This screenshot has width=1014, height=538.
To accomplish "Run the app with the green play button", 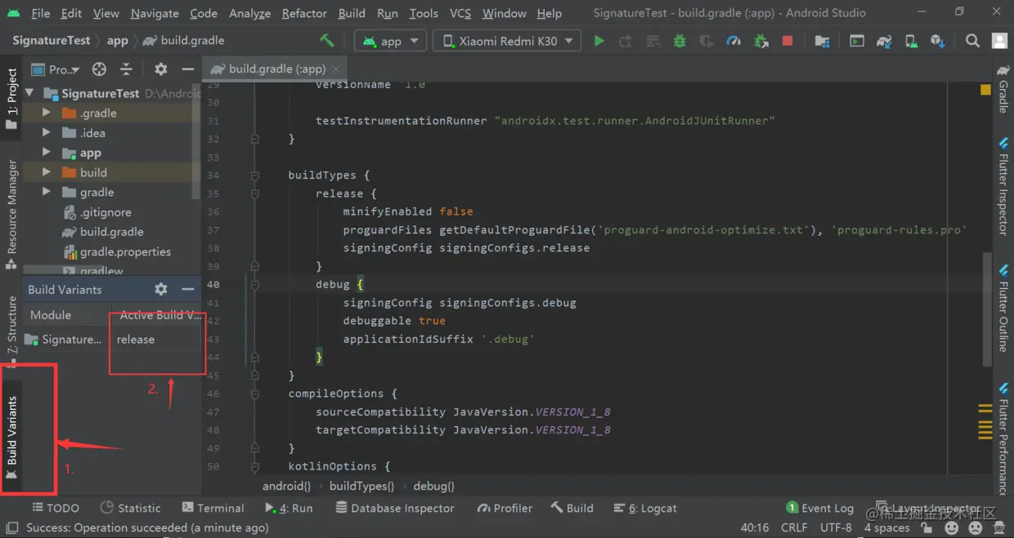I will click(599, 41).
